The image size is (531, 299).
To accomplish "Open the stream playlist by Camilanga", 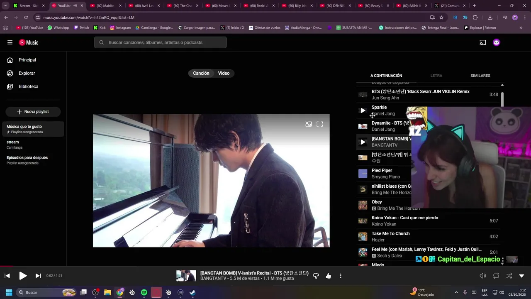I will pyautogui.click(x=33, y=145).
